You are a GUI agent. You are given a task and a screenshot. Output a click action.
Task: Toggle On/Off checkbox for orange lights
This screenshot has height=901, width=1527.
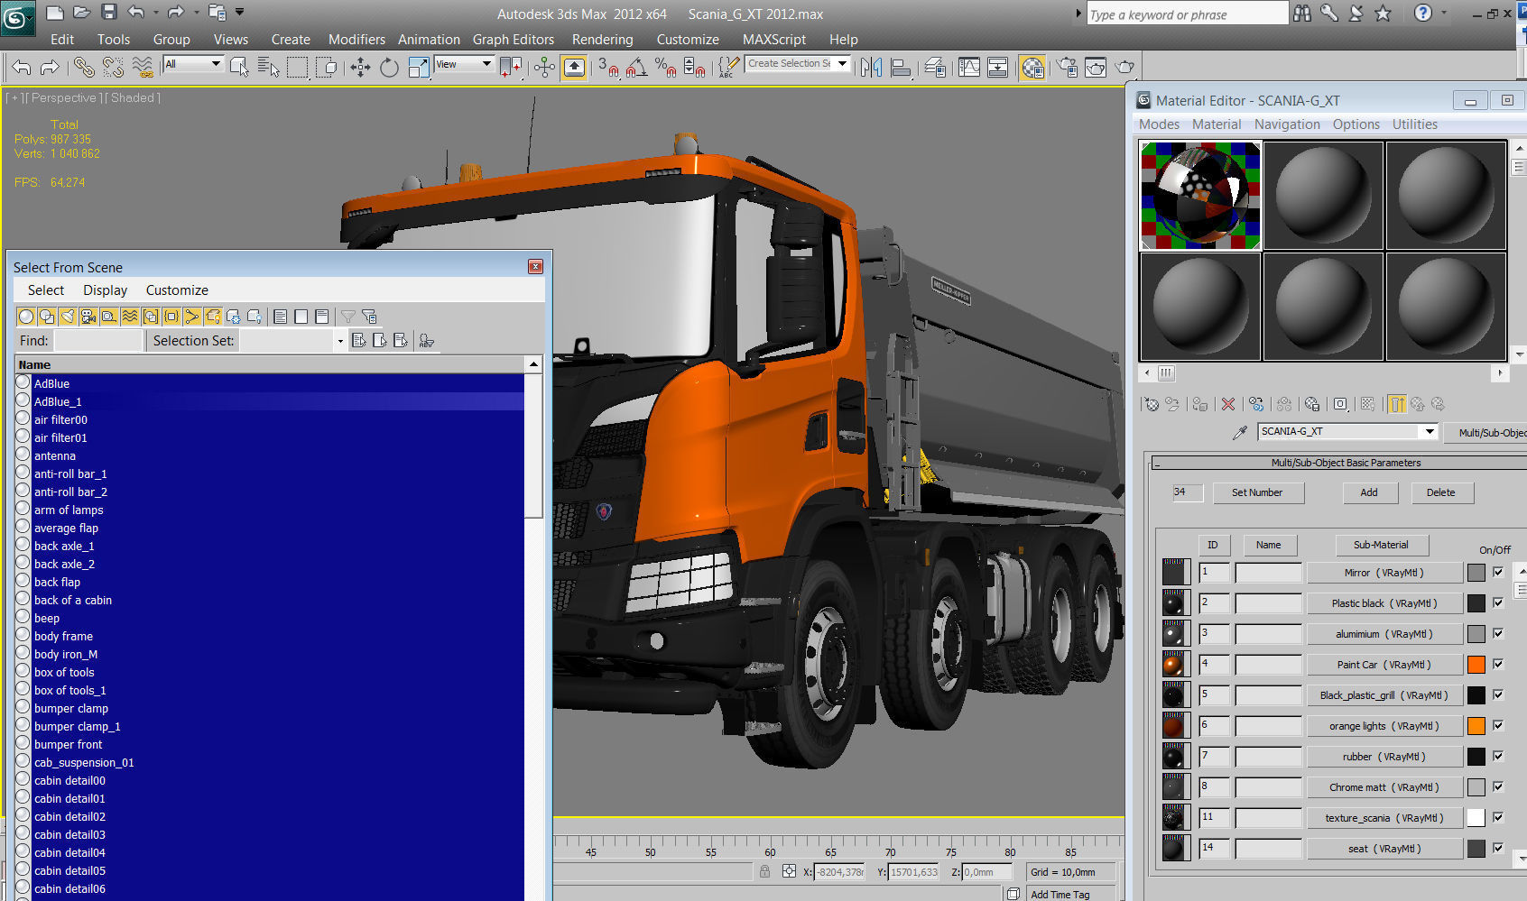click(x=1498, y=725)
